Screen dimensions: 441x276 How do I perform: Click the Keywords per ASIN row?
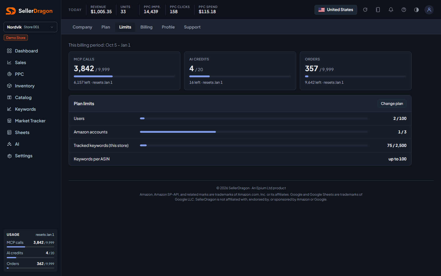[240, 159]
